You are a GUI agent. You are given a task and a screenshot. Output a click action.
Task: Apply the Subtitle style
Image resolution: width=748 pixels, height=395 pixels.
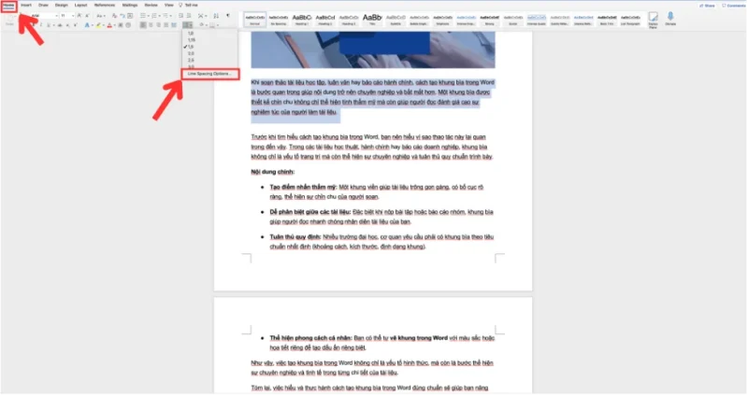tap(396, 19)
